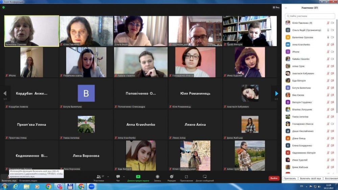This screenshot has height=190, width=338.
Task: Open the Приложения apps icon
Action: coord(186,177)
